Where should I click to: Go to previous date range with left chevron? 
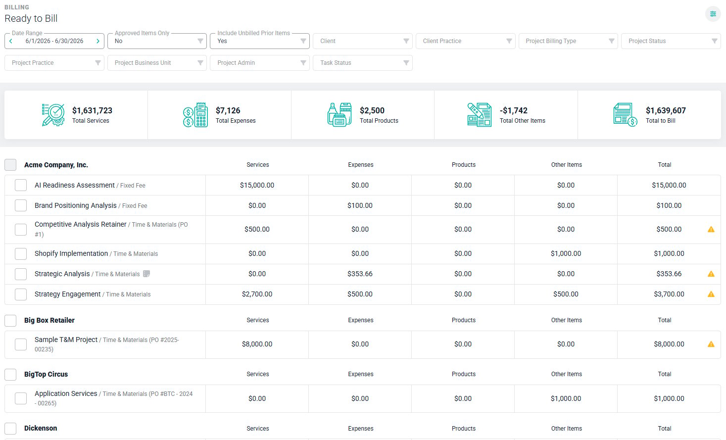coord(11,41)
